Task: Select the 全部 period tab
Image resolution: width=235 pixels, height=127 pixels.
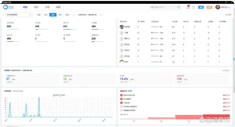Action: point(67,15)
